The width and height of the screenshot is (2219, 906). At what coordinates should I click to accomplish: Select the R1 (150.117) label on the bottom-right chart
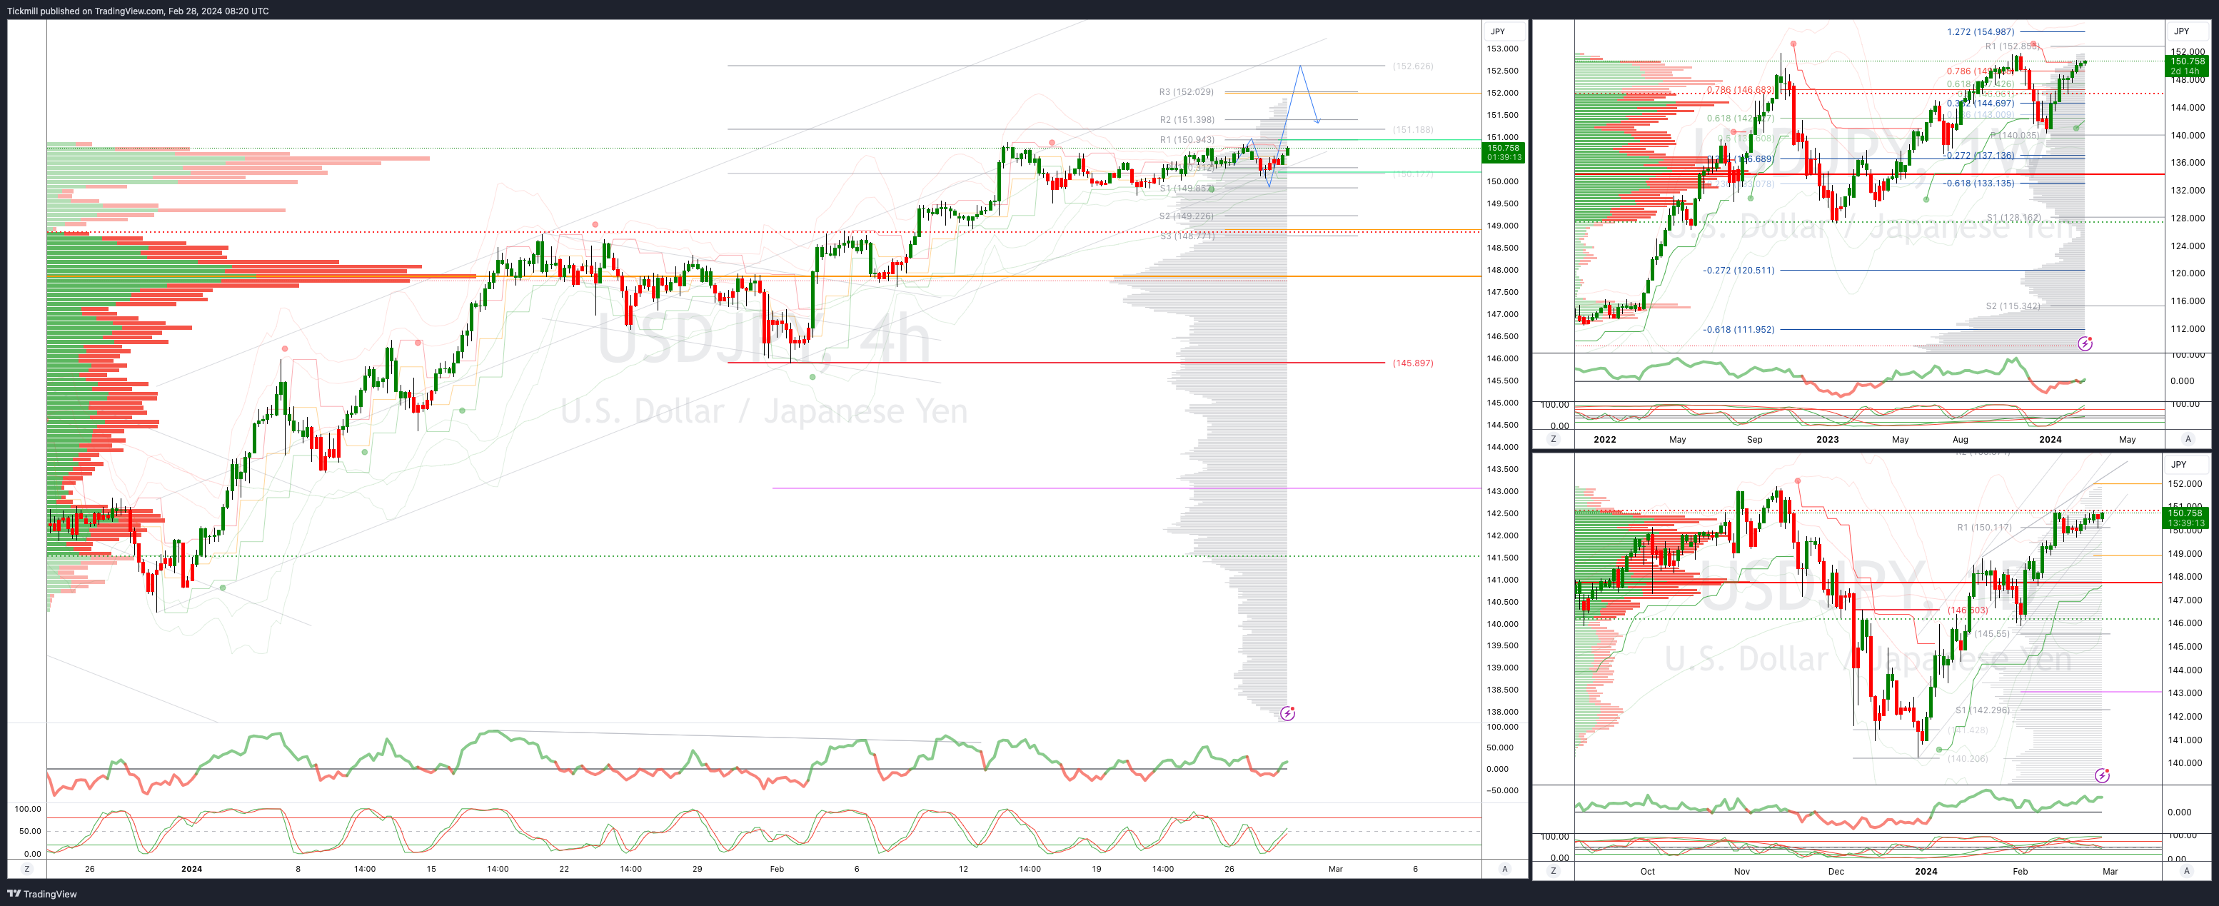1985,527
